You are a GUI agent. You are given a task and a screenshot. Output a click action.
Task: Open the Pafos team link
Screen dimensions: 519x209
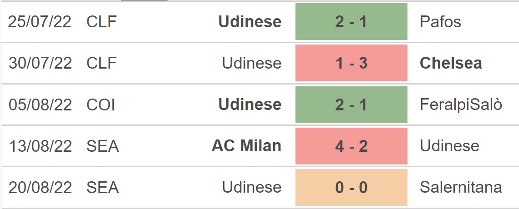(x=440, y=22)
